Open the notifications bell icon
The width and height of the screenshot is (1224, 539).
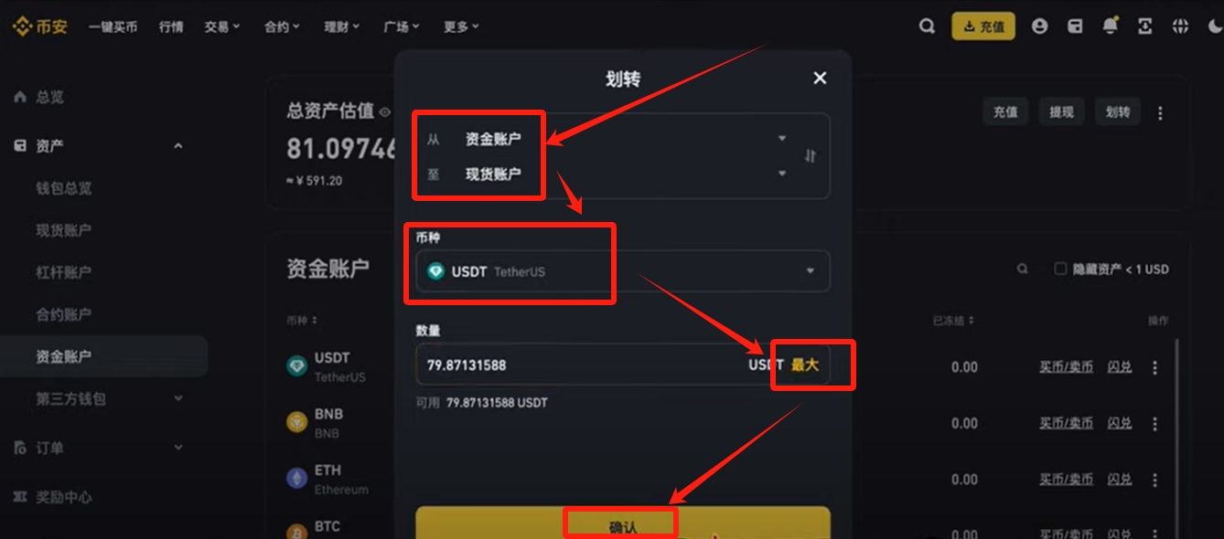point(1110,26)
